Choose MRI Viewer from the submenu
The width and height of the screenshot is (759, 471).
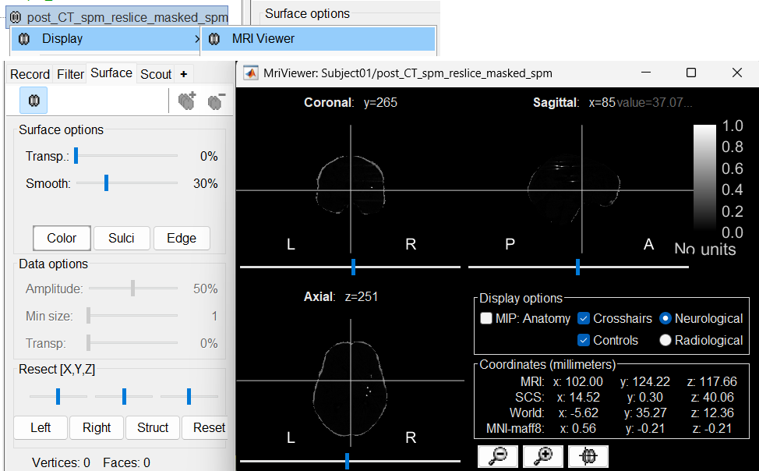pos(263,38)
